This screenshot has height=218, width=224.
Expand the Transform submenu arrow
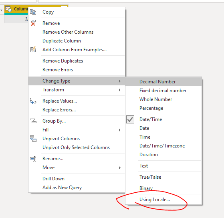[x=120, y=90]
